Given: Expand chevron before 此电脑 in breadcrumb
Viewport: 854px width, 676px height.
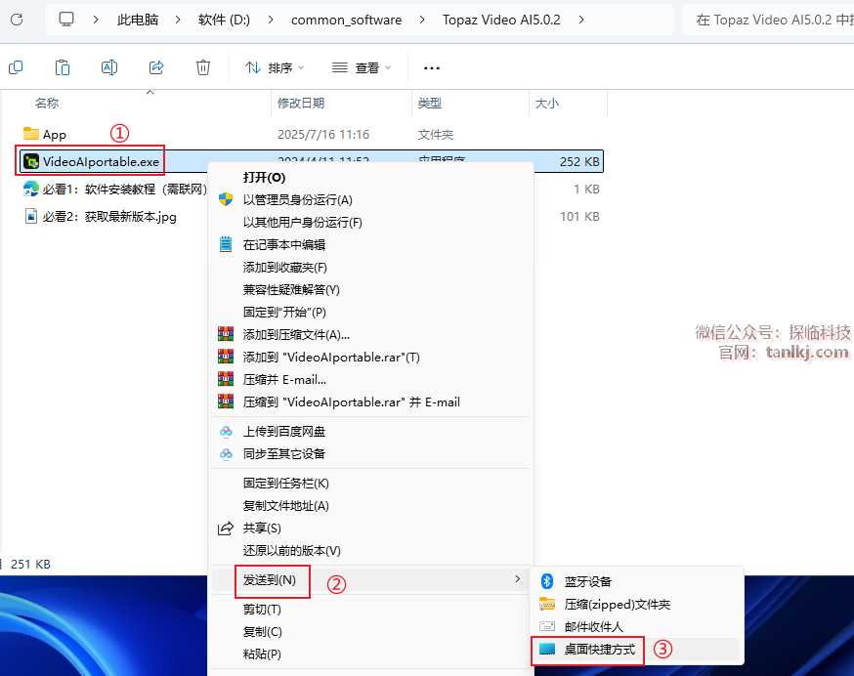Looking at the screenshot, I should click(96, 20).
